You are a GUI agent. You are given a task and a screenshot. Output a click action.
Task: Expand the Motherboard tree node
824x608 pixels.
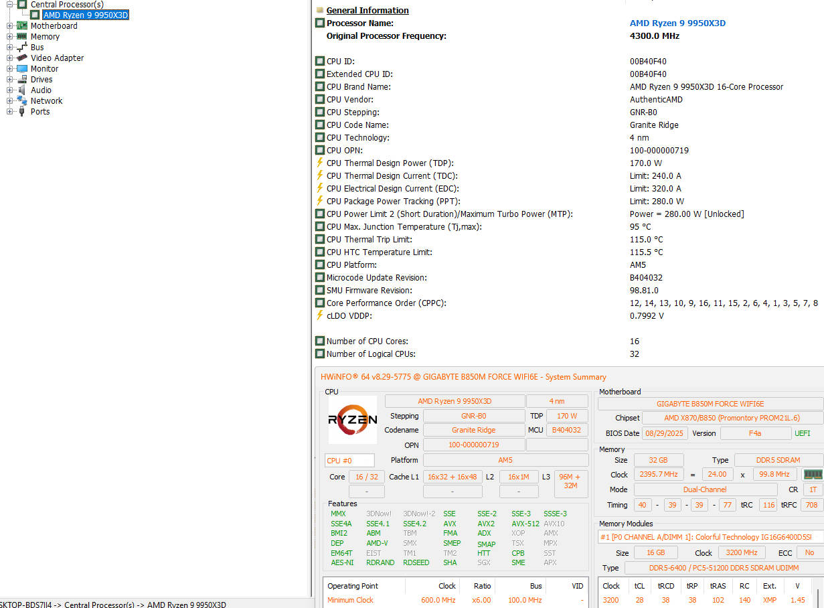tap(9, 26)
